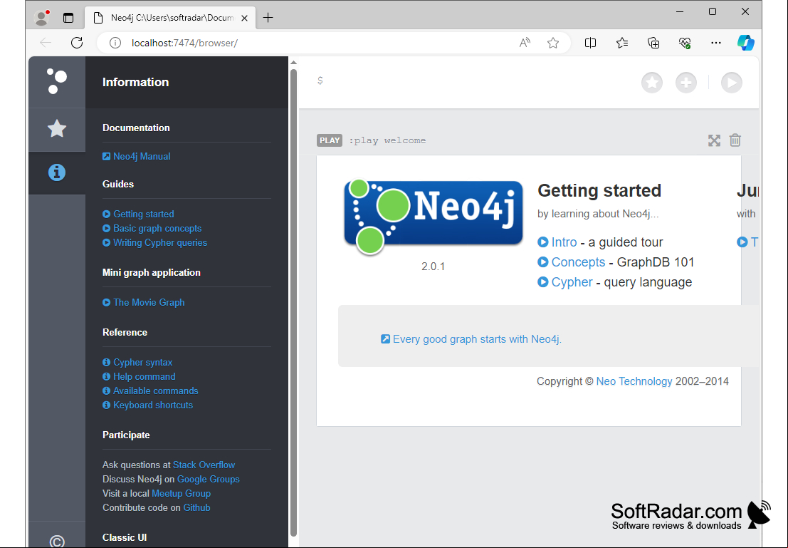Open the Collections icon

[x=653, y=43]
